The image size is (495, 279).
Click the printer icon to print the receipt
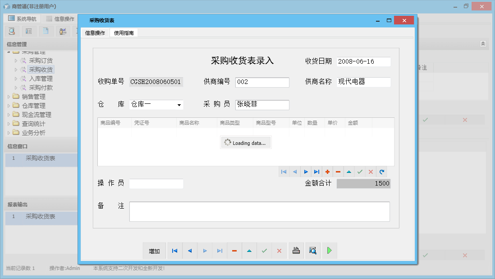pos(296,251)
